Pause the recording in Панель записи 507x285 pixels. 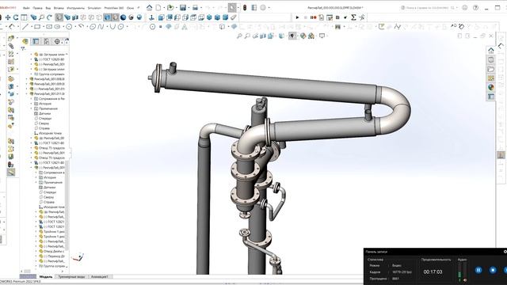pos(478,270)
